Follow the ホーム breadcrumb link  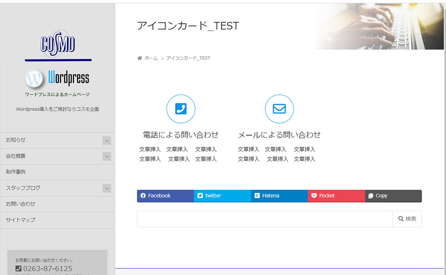tap(151, 58)
